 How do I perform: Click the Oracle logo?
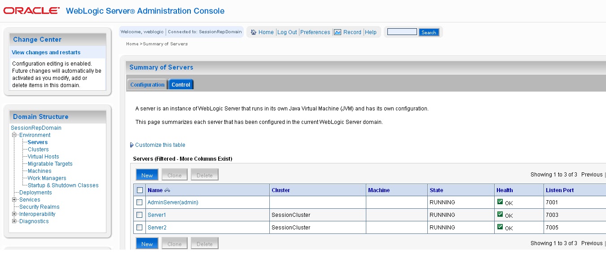pos(31,11)
